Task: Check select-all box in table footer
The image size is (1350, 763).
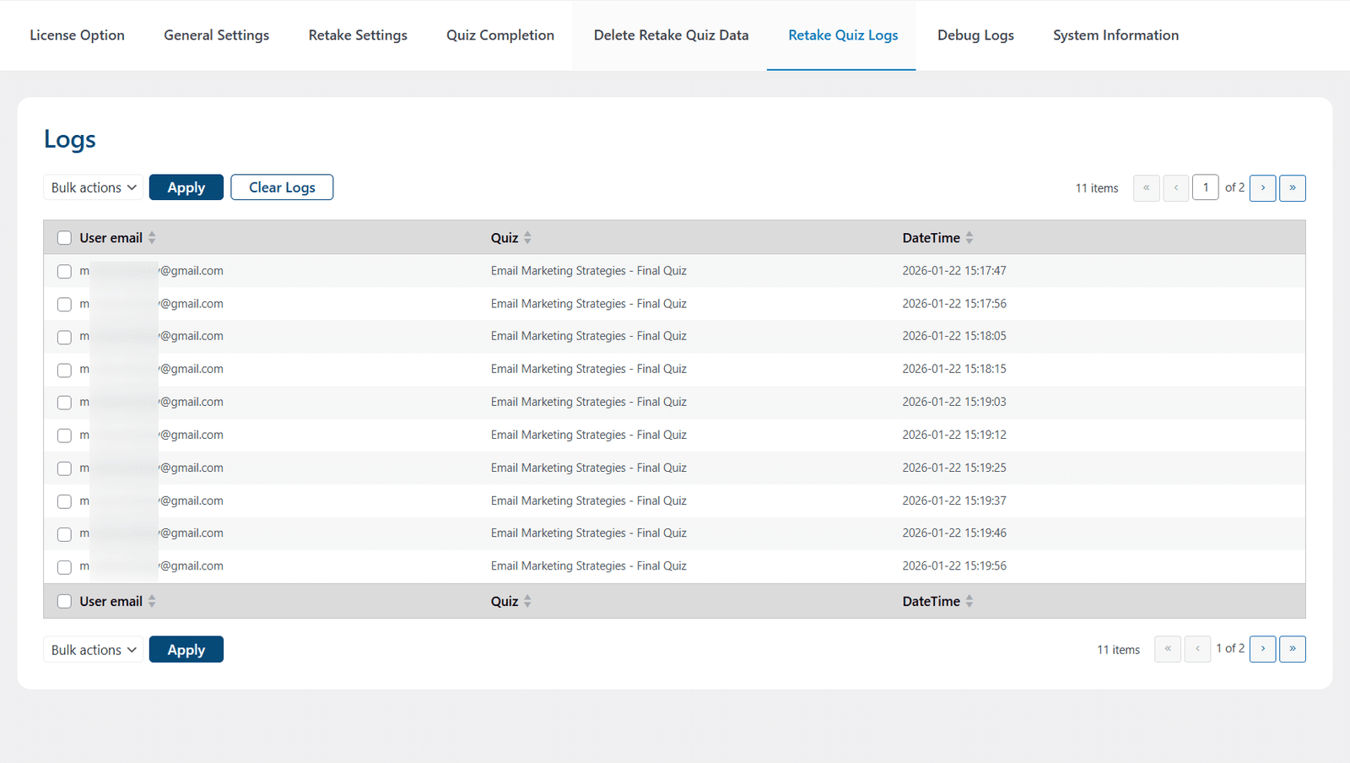Action: (x=64, y=602)
